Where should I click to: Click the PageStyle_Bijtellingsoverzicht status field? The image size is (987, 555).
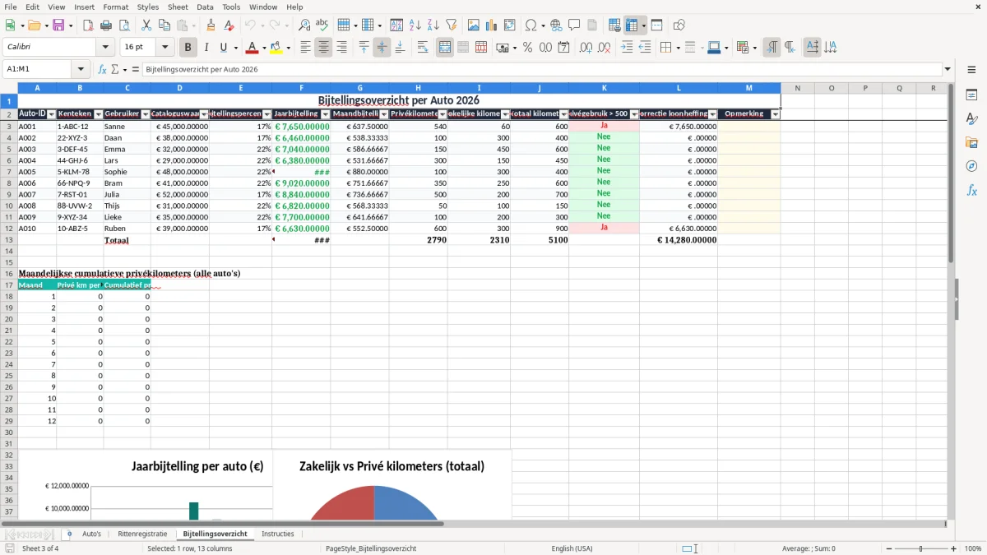click(x=371, y=548)
